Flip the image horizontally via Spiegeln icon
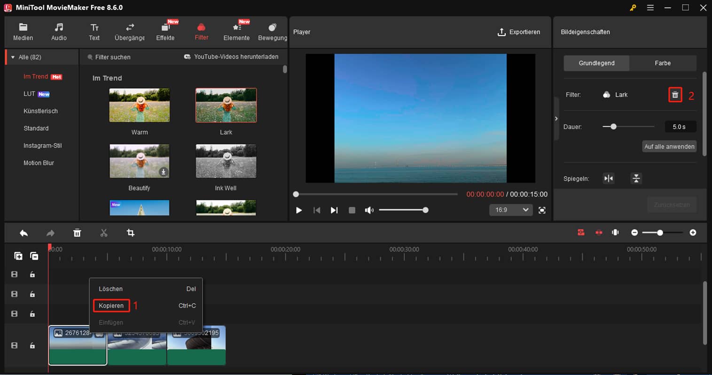 (608, 178)
